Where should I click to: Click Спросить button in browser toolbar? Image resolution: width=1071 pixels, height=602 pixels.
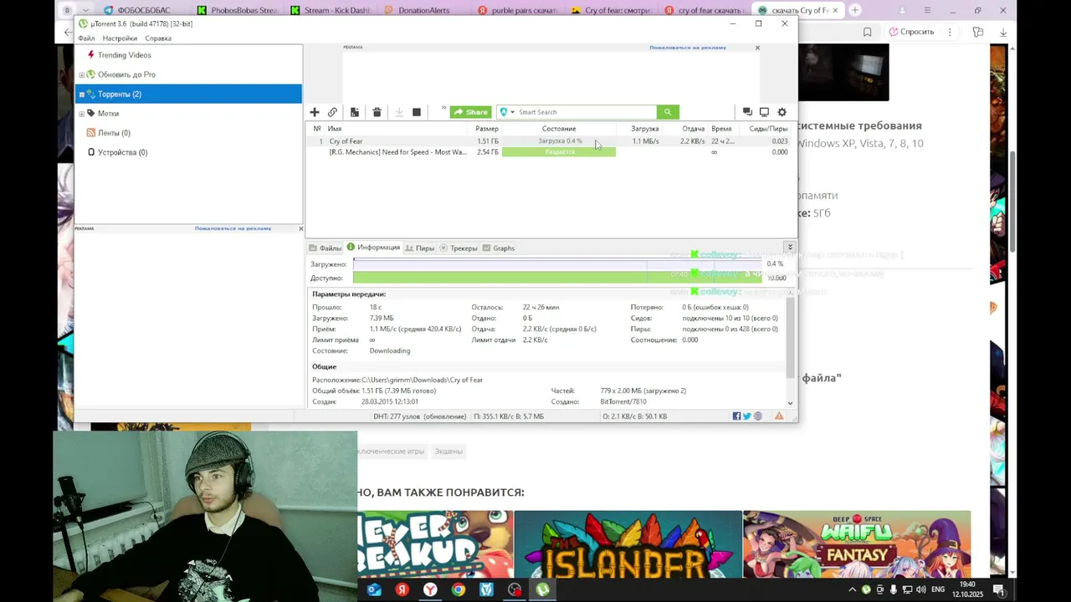[x=911, y=32]
